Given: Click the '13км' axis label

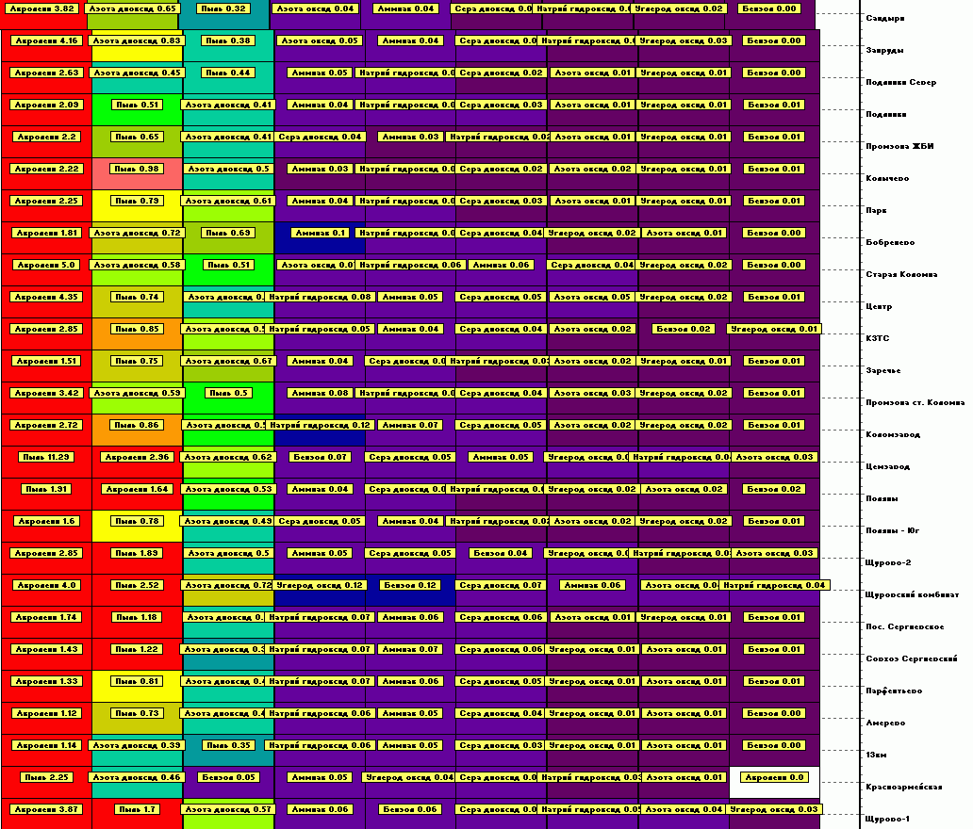Looking at the screenshot, I should (876, 756).
